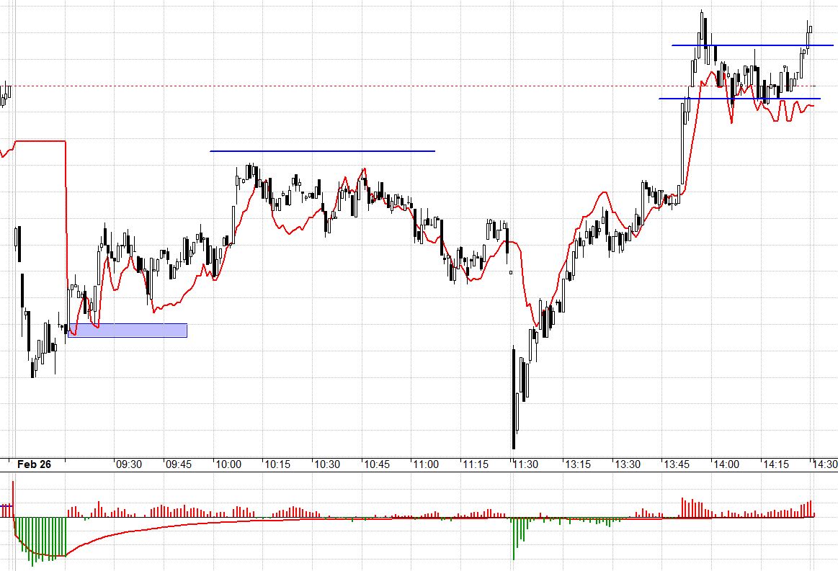The height and width of the screenshot is (571, 838).
Task: Click the 13:30 time axis label
Action: (x=628, y=464)
